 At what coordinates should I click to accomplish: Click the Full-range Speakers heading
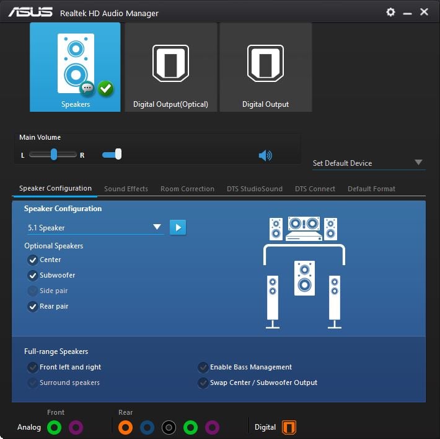[x=56, y=351]
